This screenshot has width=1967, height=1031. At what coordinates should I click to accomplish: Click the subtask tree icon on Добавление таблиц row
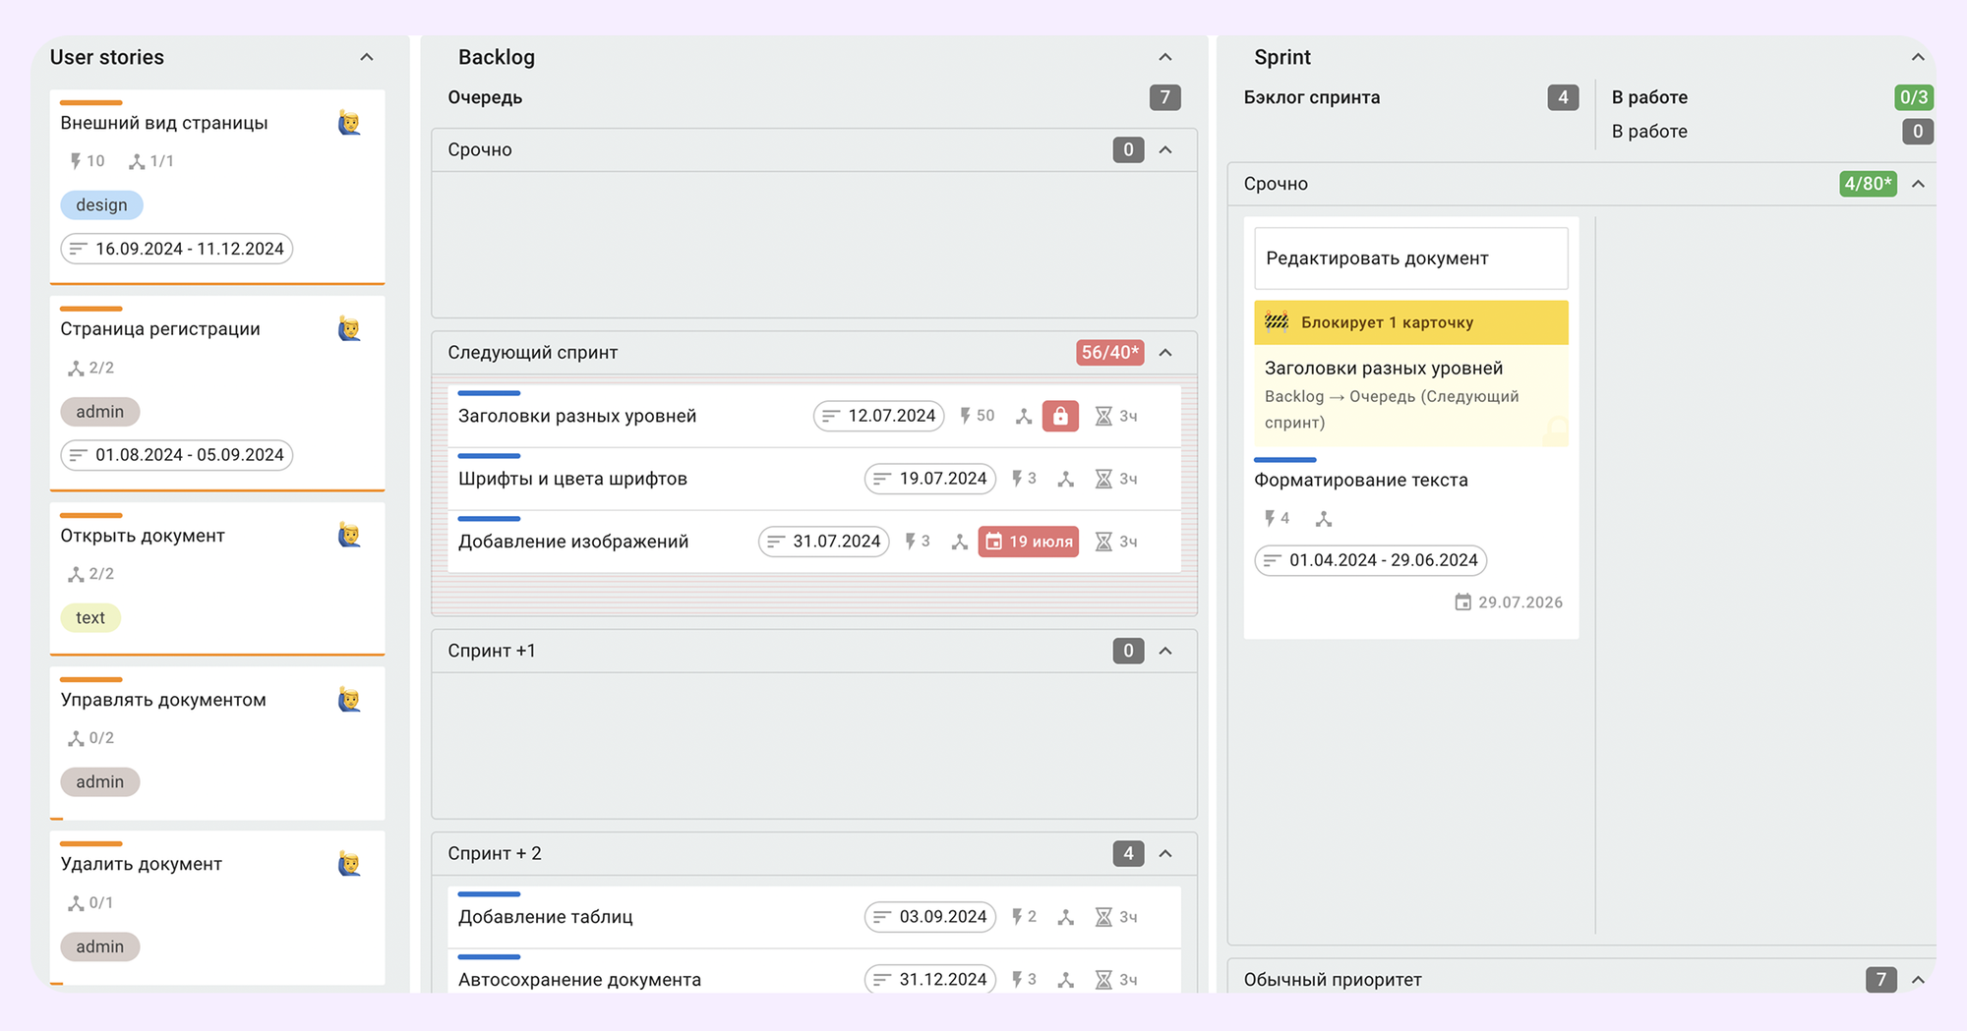(x=1065, y=917)
